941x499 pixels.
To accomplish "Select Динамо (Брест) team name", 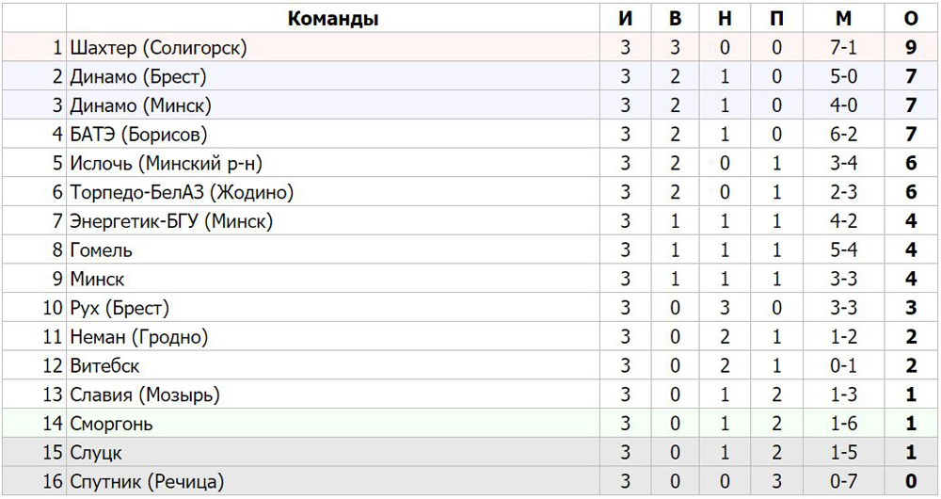I will [138, 77].
